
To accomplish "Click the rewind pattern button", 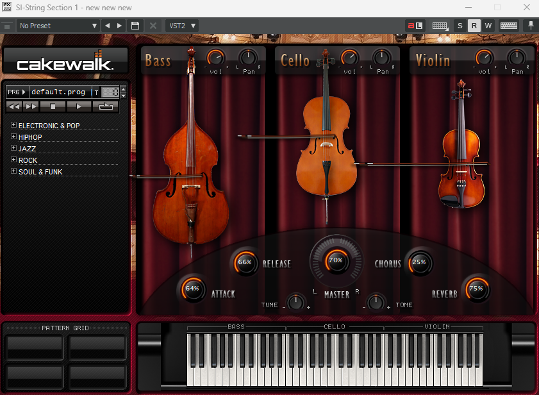I will (x=14, y=106).
